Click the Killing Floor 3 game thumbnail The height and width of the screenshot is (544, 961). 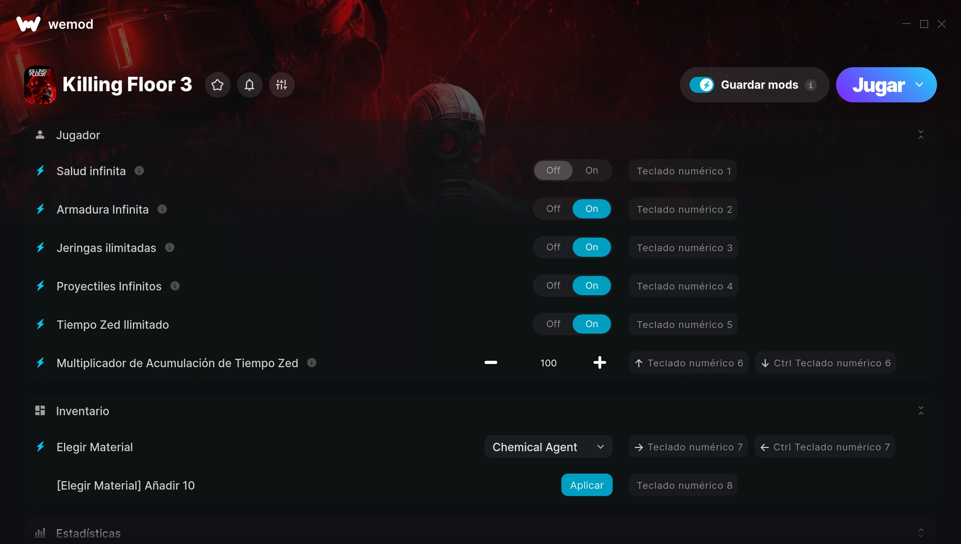coord(40,85)
